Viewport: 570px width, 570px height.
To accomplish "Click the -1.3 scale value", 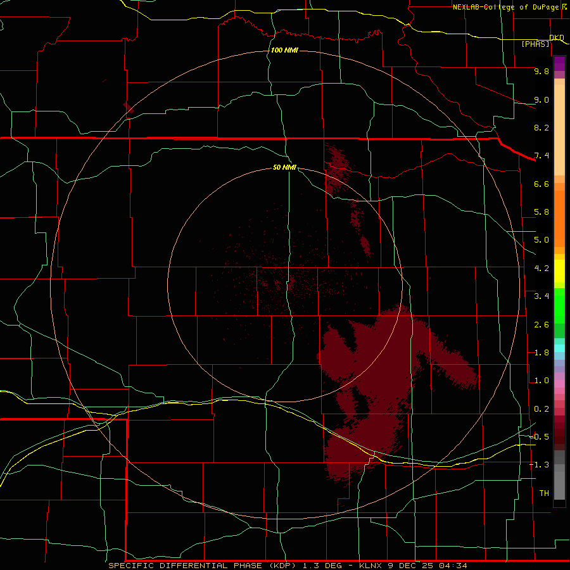I will pyautogui.click(x=540, y=465).
